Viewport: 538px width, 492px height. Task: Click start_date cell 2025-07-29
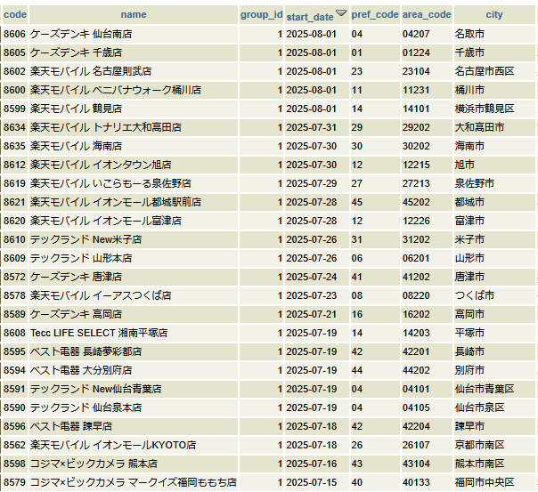[317, 183]
